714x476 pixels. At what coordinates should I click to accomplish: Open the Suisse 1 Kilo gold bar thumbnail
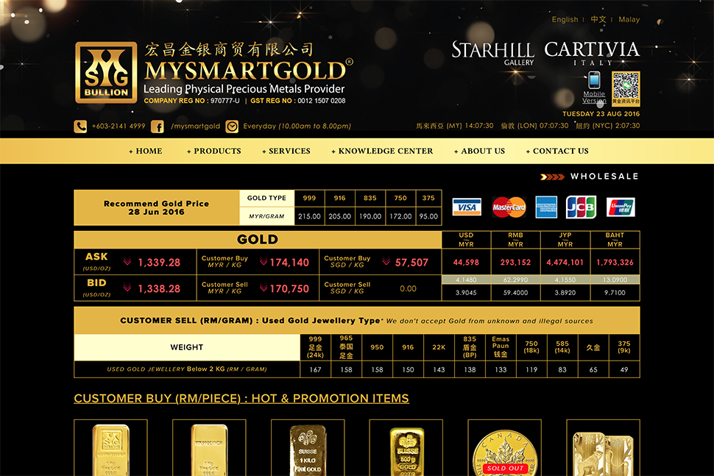(x=308, y=448)
